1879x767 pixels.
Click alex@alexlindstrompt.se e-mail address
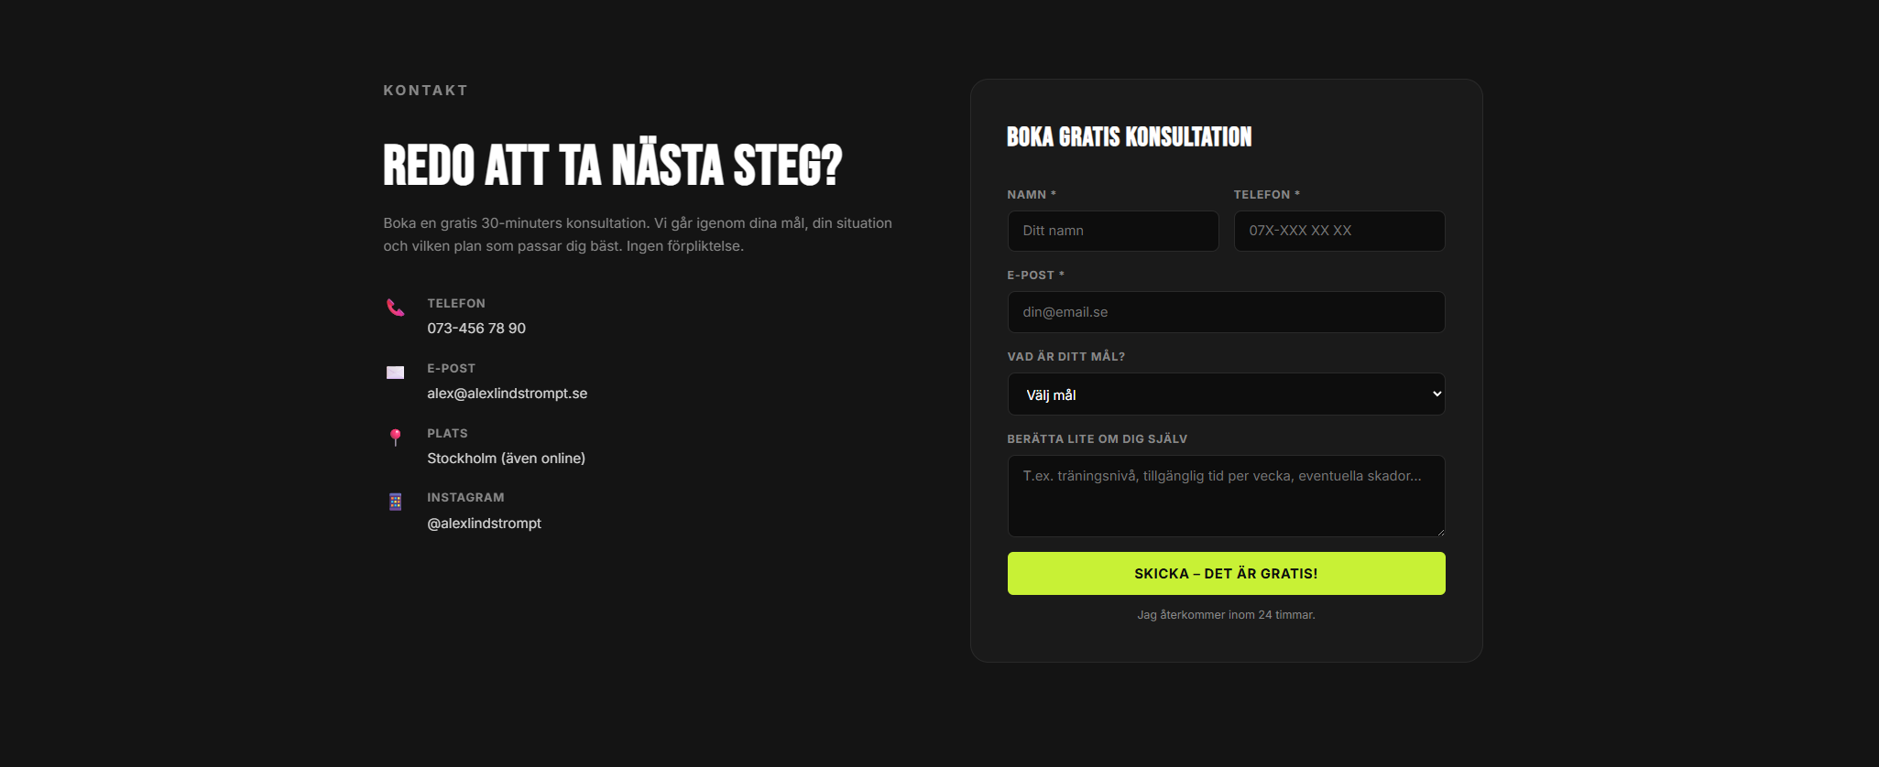(x=507, y=394)
